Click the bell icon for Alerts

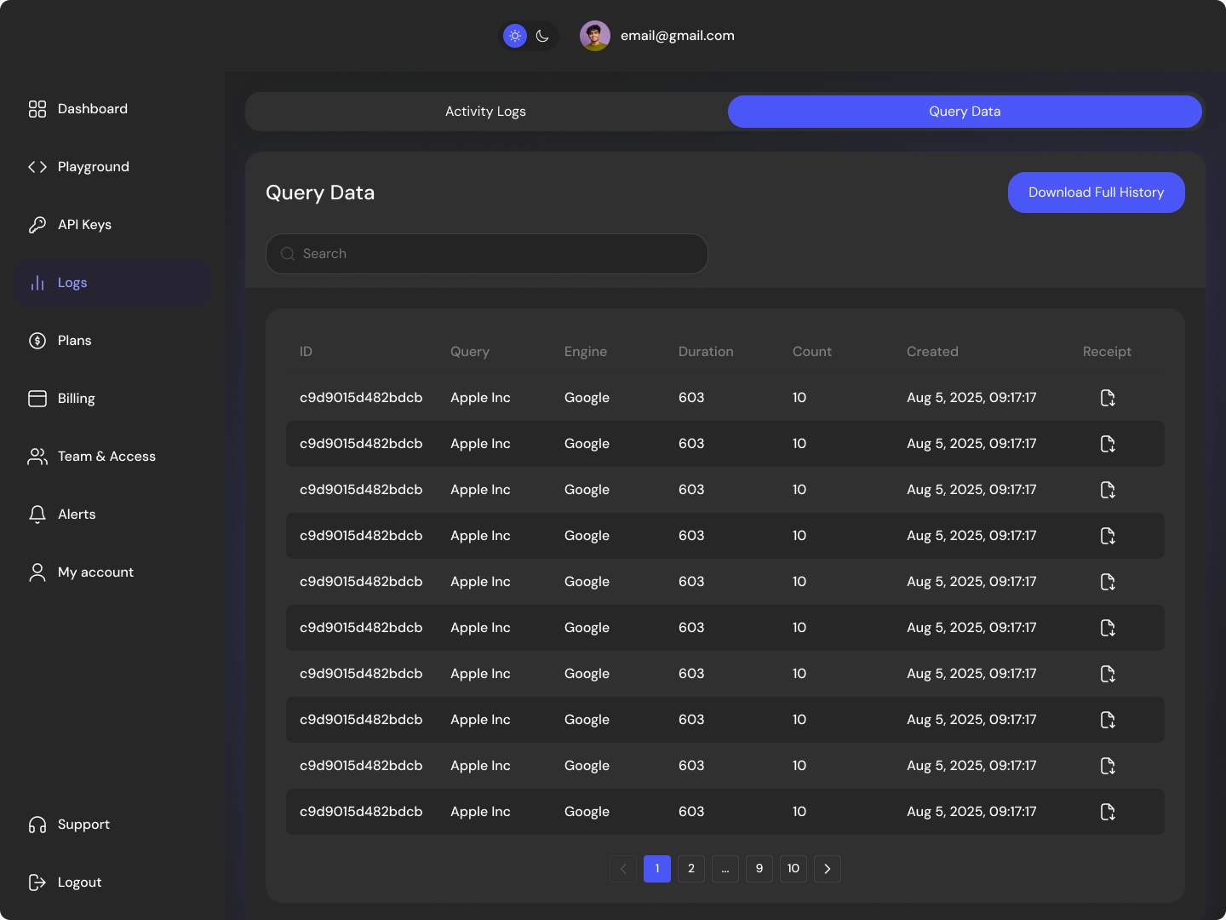tap(37, 515)
